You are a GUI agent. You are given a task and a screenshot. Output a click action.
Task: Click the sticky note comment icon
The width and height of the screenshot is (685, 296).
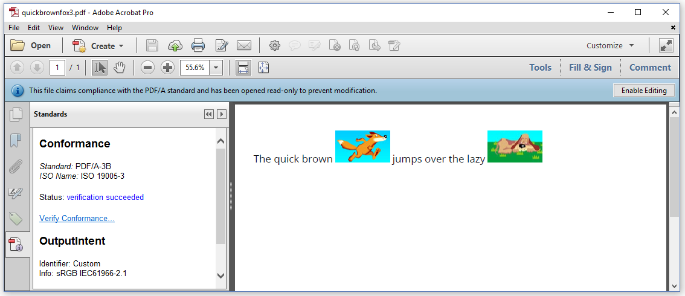click(x=295, y=45)
